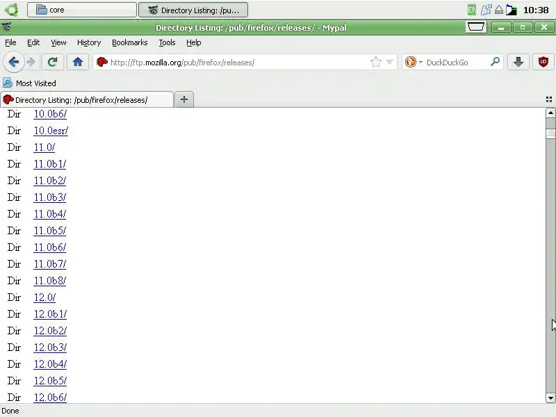
Task: Open the 11.0b1/ directory link
Action: coord(49,164)
